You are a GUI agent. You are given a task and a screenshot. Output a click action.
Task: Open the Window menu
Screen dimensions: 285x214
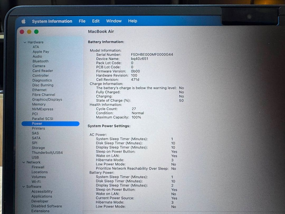(114, 21)
